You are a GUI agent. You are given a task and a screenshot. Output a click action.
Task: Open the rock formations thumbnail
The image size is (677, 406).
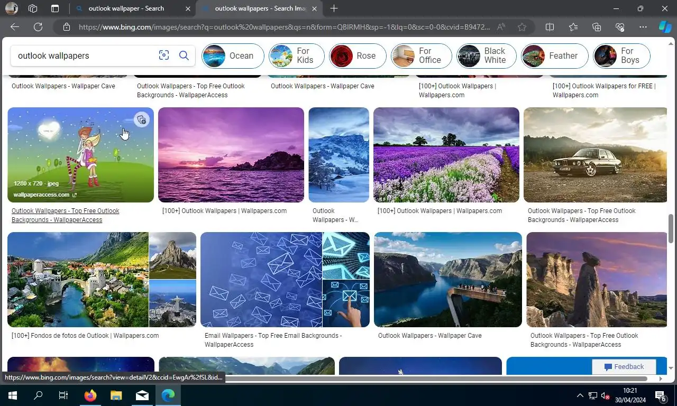[x=597, y=280]
